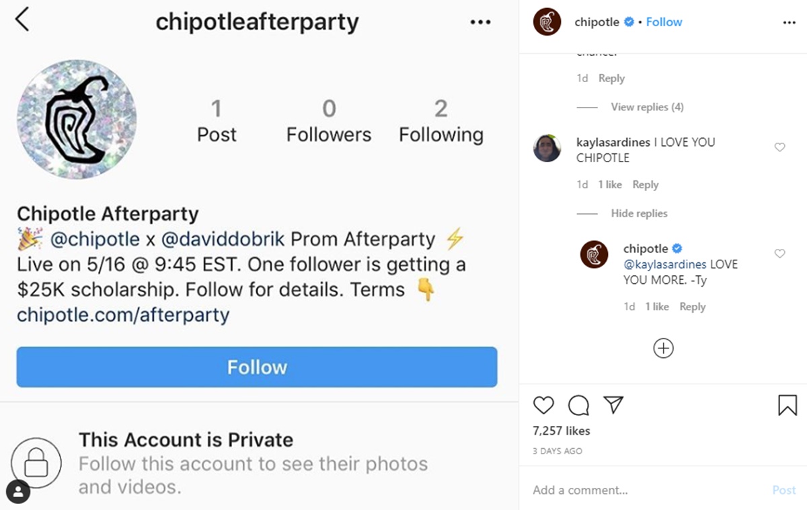Share the post via paper plane icon
The image size is (807, 510).
coord(613,404)
